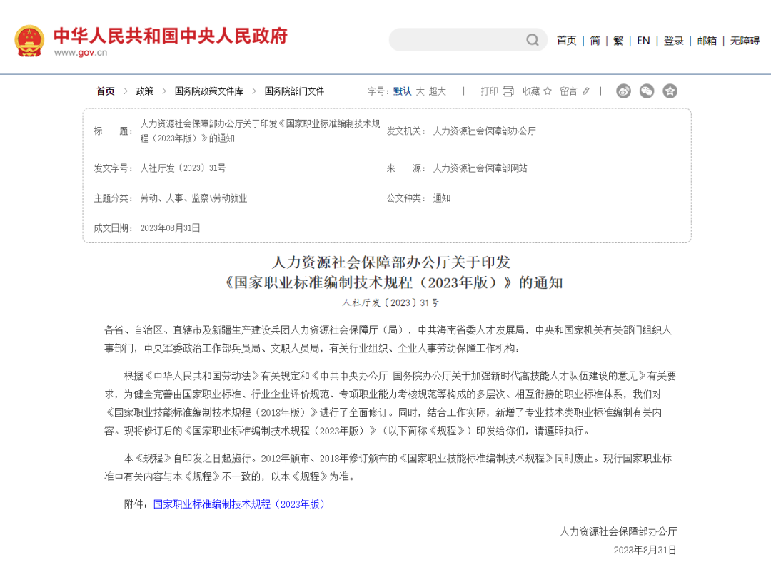The image size is (771, 562).
Task: Click 人力资源社会保障部办公厅 issuing agency value
Action: (x=484, y=131)
